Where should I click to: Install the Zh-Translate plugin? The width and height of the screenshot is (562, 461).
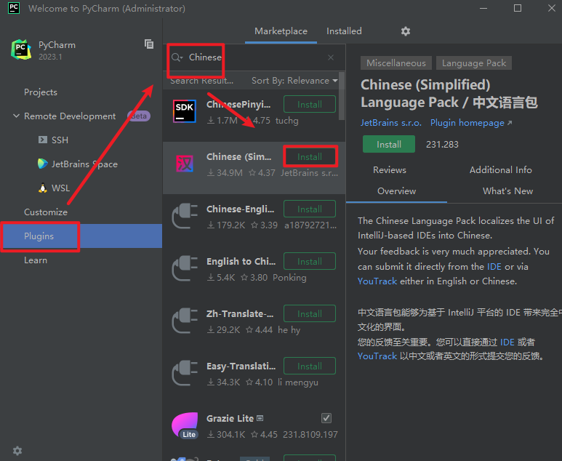coord(309,313)
